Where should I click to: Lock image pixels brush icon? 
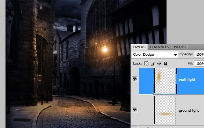(x=153, y=63)
